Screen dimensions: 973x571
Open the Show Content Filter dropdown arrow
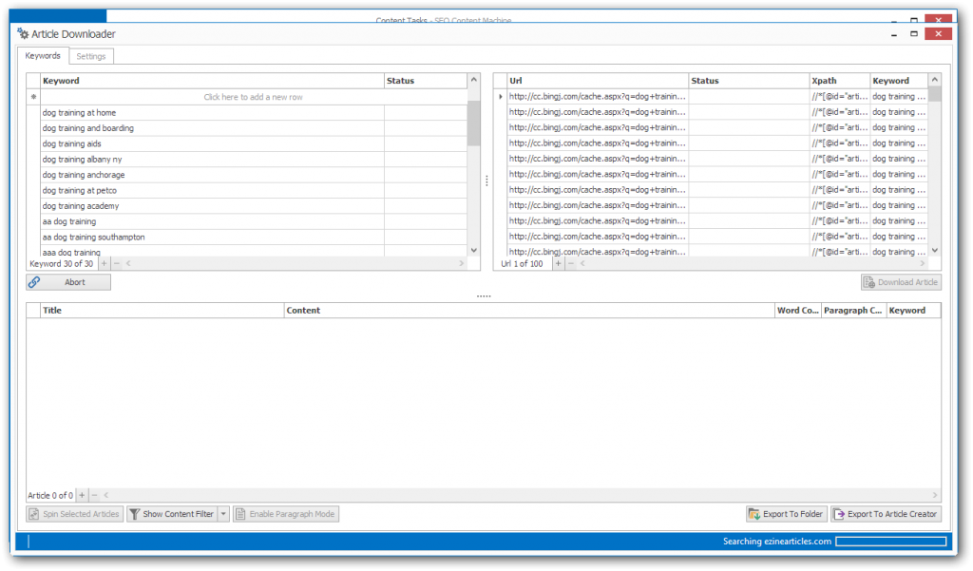tap(223, 514)
